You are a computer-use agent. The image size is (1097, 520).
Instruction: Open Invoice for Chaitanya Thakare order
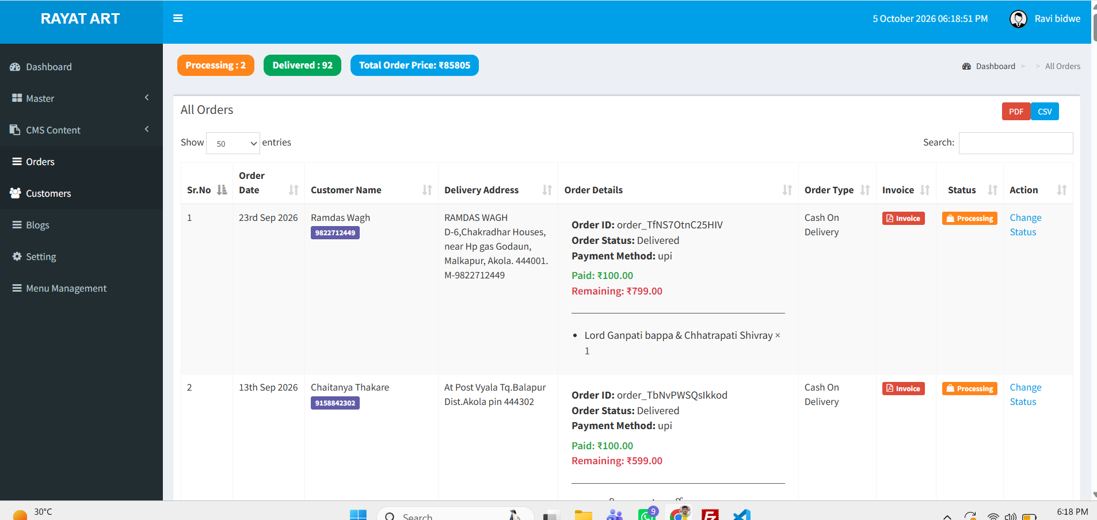[903, 389]
